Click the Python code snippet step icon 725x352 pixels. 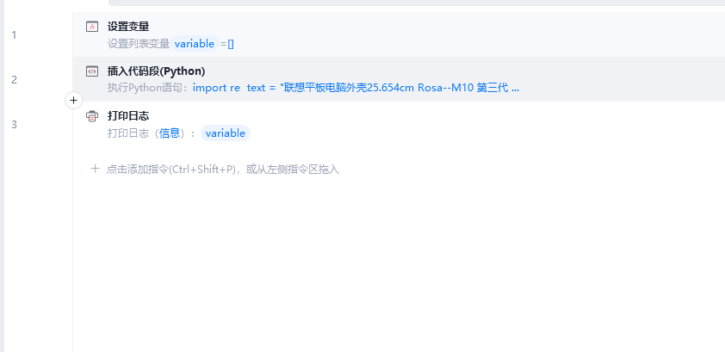92,71
